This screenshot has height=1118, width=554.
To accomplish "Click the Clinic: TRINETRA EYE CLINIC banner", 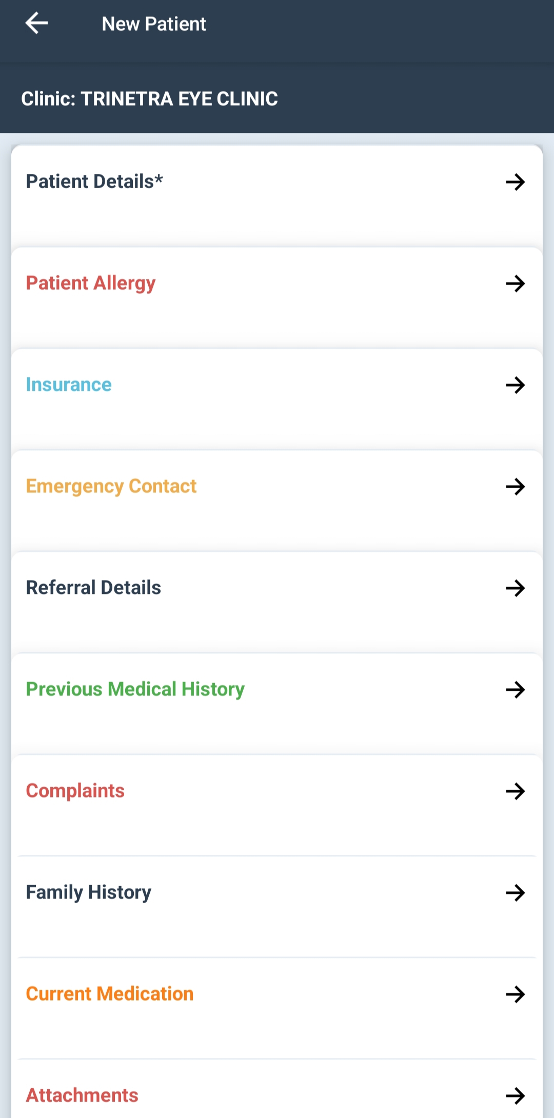I will (x=149, y=98).
